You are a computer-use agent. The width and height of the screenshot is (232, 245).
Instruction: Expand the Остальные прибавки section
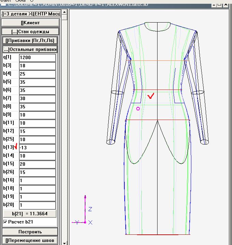point(30,49)
